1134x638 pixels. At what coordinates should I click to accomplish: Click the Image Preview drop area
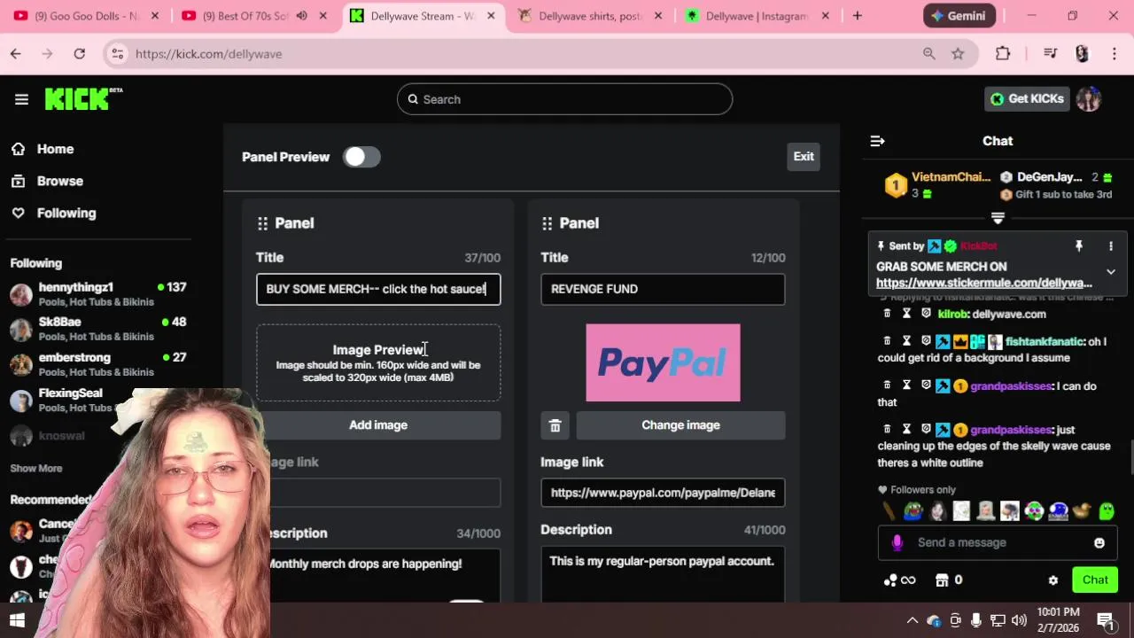click(x=378, y=362)
